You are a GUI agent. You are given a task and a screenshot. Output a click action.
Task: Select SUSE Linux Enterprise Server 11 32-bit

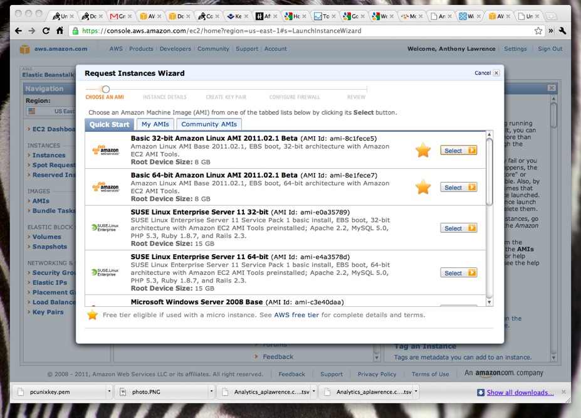458,228
